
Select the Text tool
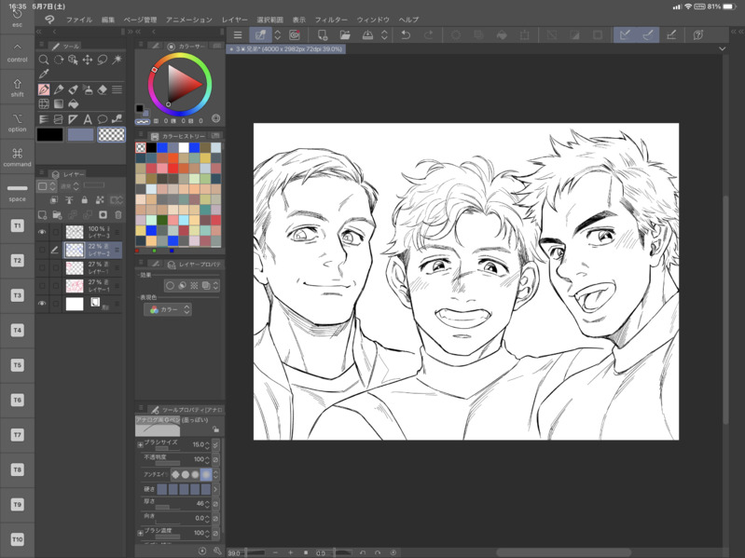[88, 119]
